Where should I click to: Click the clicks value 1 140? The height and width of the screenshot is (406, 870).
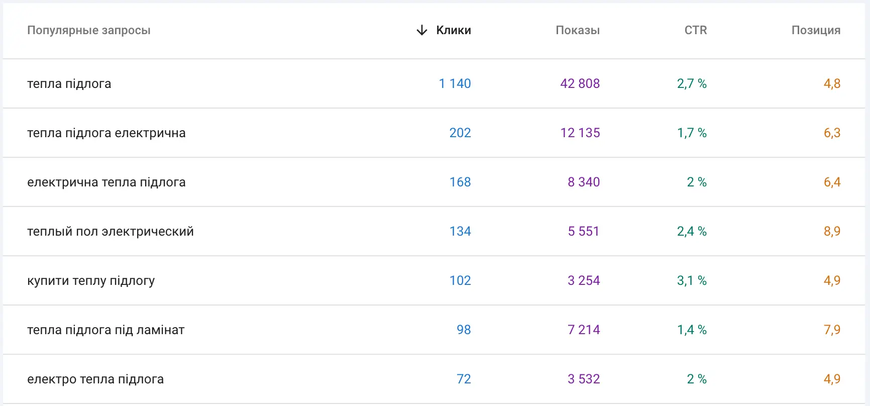click(455, 83)
